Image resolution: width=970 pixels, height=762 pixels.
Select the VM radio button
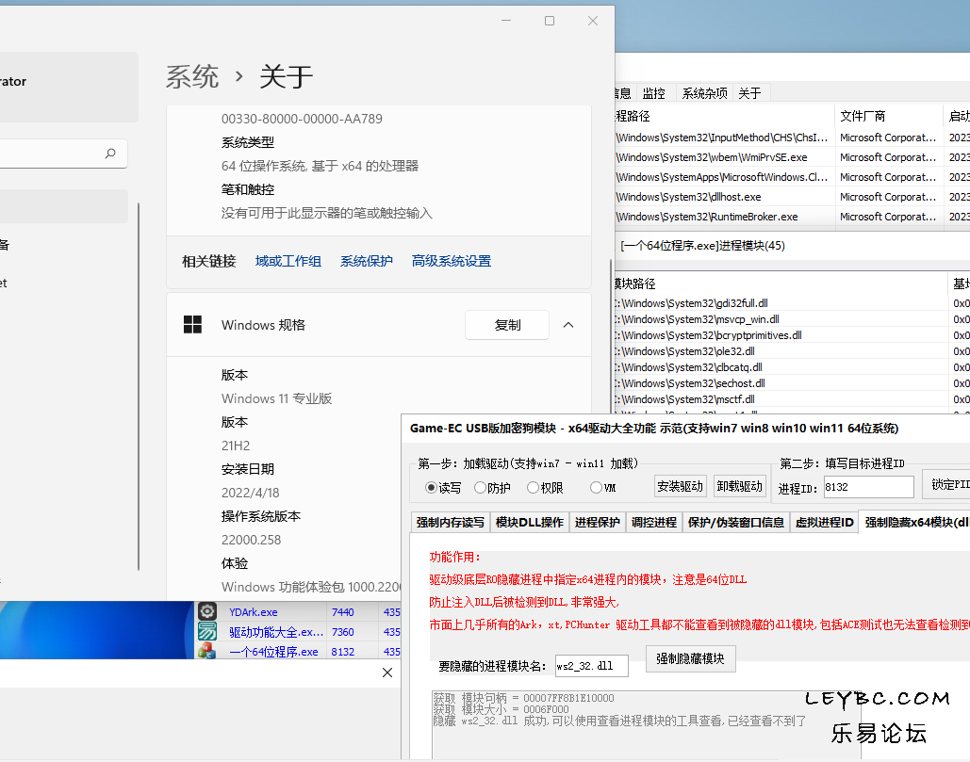[596, 488]
